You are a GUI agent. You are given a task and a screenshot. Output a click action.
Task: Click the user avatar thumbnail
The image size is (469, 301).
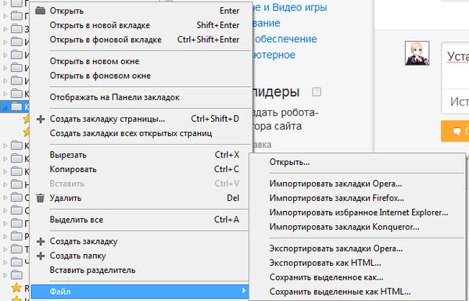[x=417, y=53]
